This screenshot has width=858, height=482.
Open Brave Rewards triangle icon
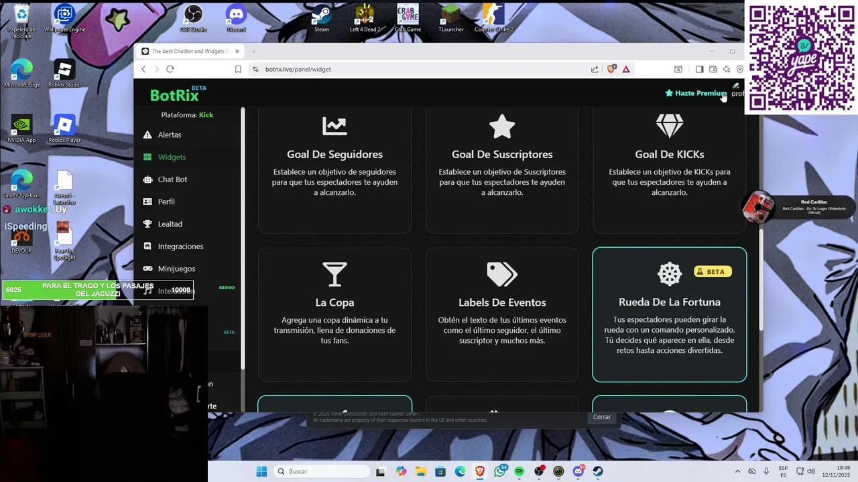click(626, 69)
